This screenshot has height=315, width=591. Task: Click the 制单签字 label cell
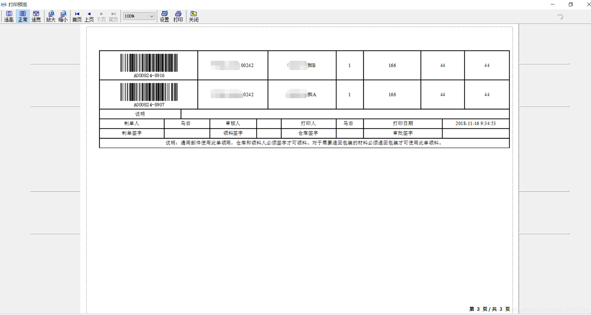coord(132,133)
